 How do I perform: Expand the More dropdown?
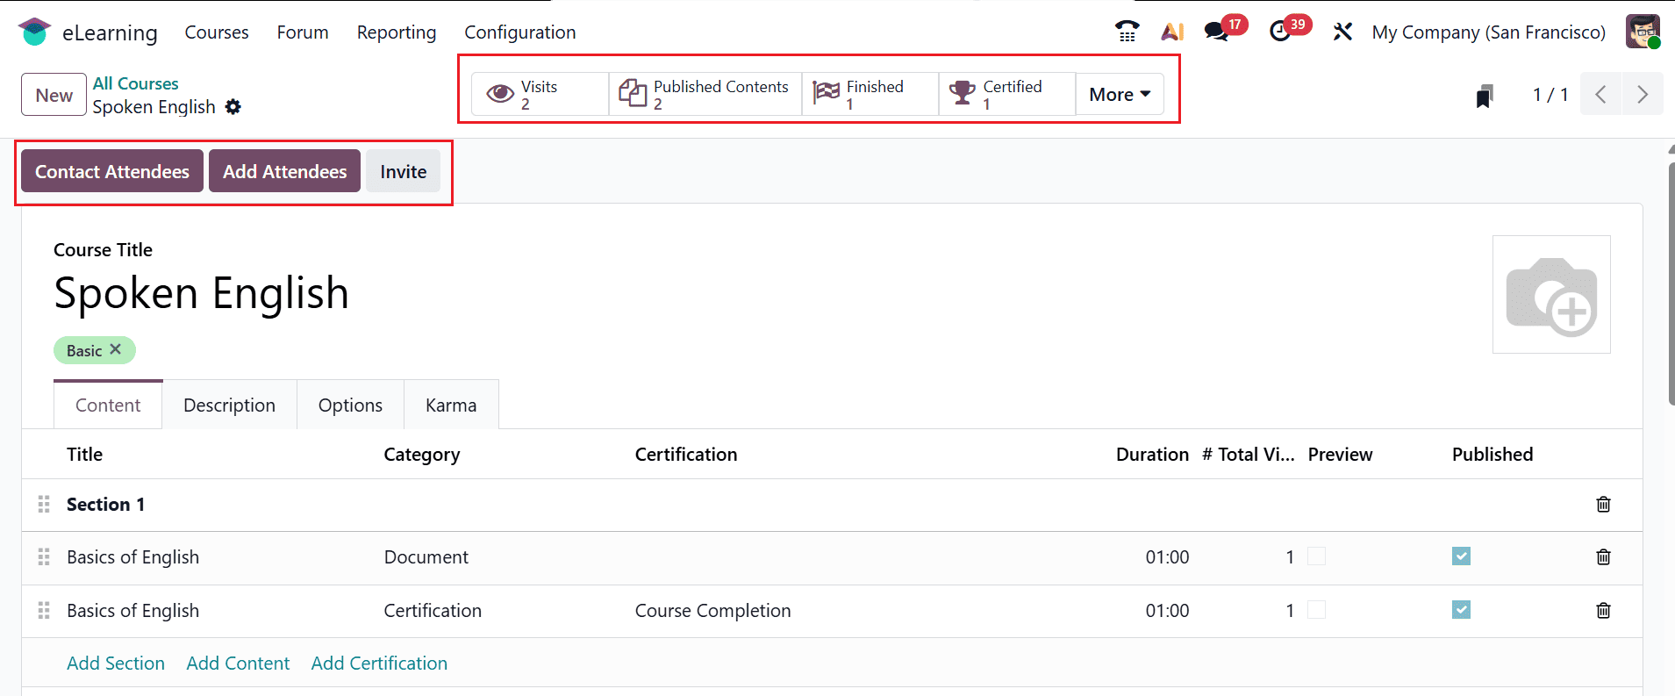1120,94
